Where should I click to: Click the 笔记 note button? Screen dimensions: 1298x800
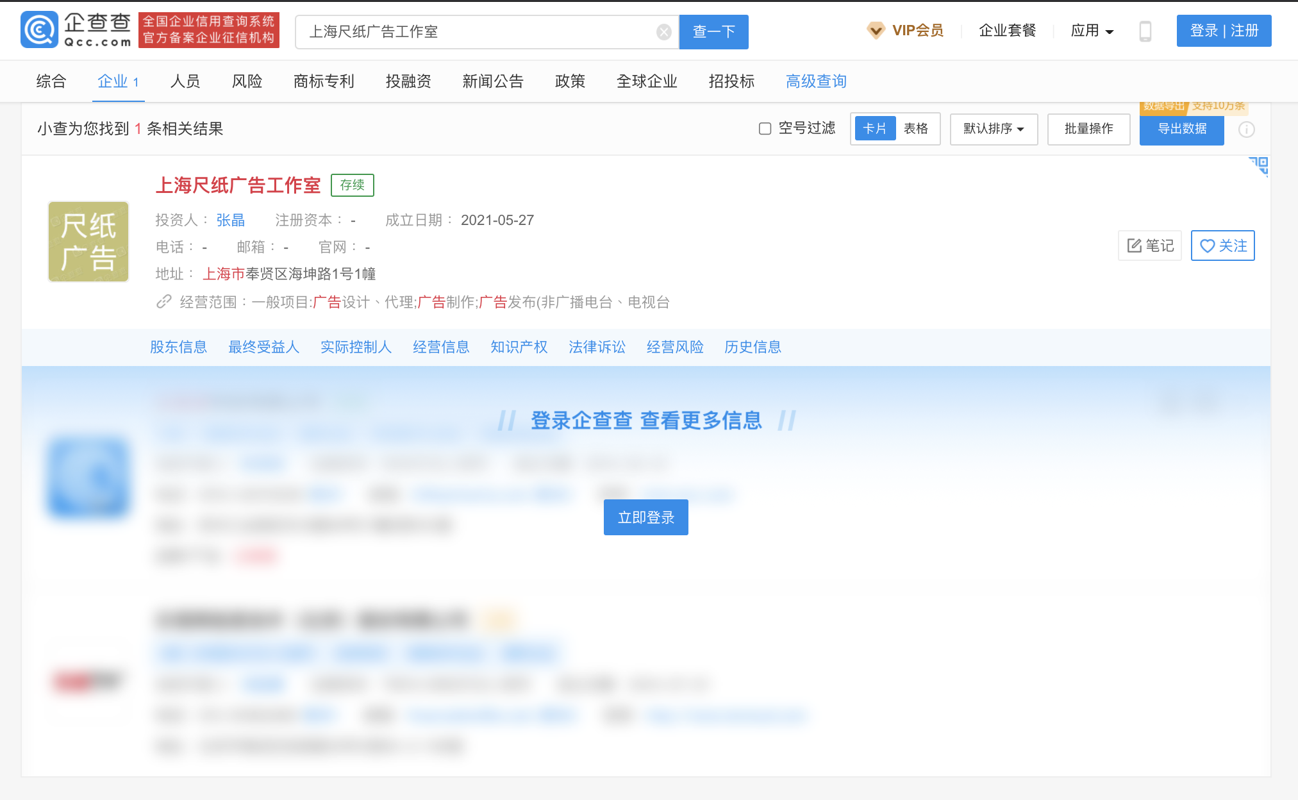click(1150, 246)
